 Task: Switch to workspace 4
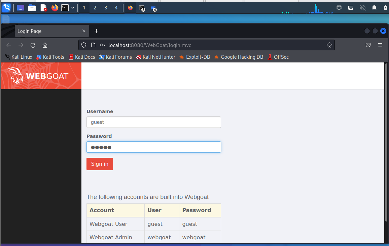click(x=116, y=8)
